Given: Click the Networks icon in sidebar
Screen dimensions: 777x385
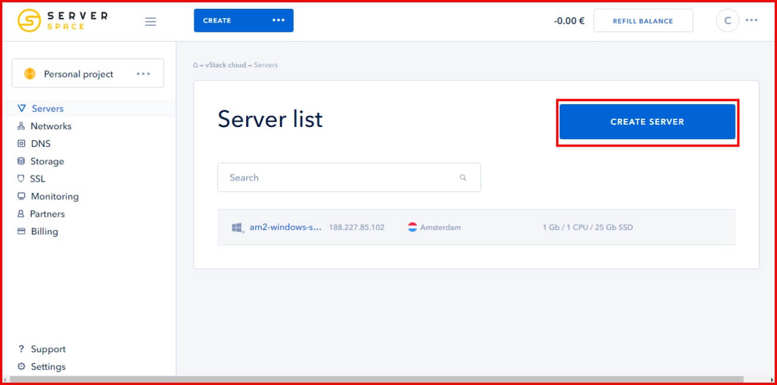Looking at the screenshot, I should [21, 126].
